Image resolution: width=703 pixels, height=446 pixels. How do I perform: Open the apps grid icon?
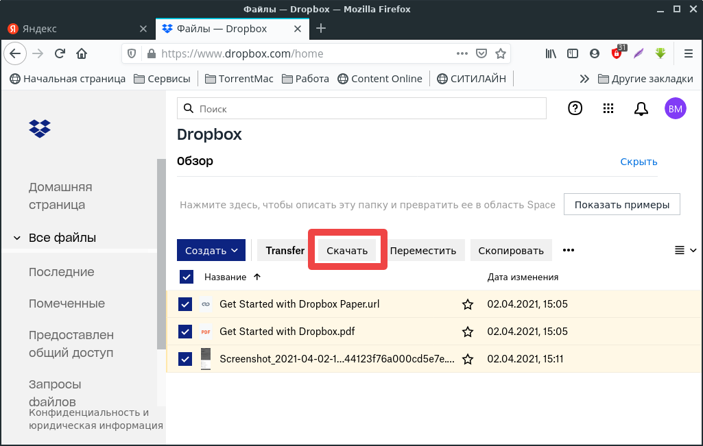(608, 108)
